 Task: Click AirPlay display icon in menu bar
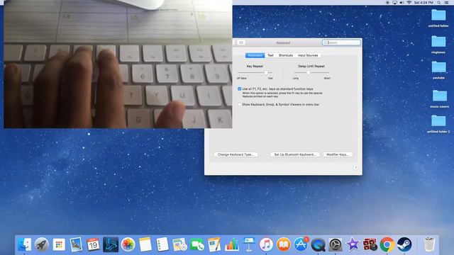[394, 2]
